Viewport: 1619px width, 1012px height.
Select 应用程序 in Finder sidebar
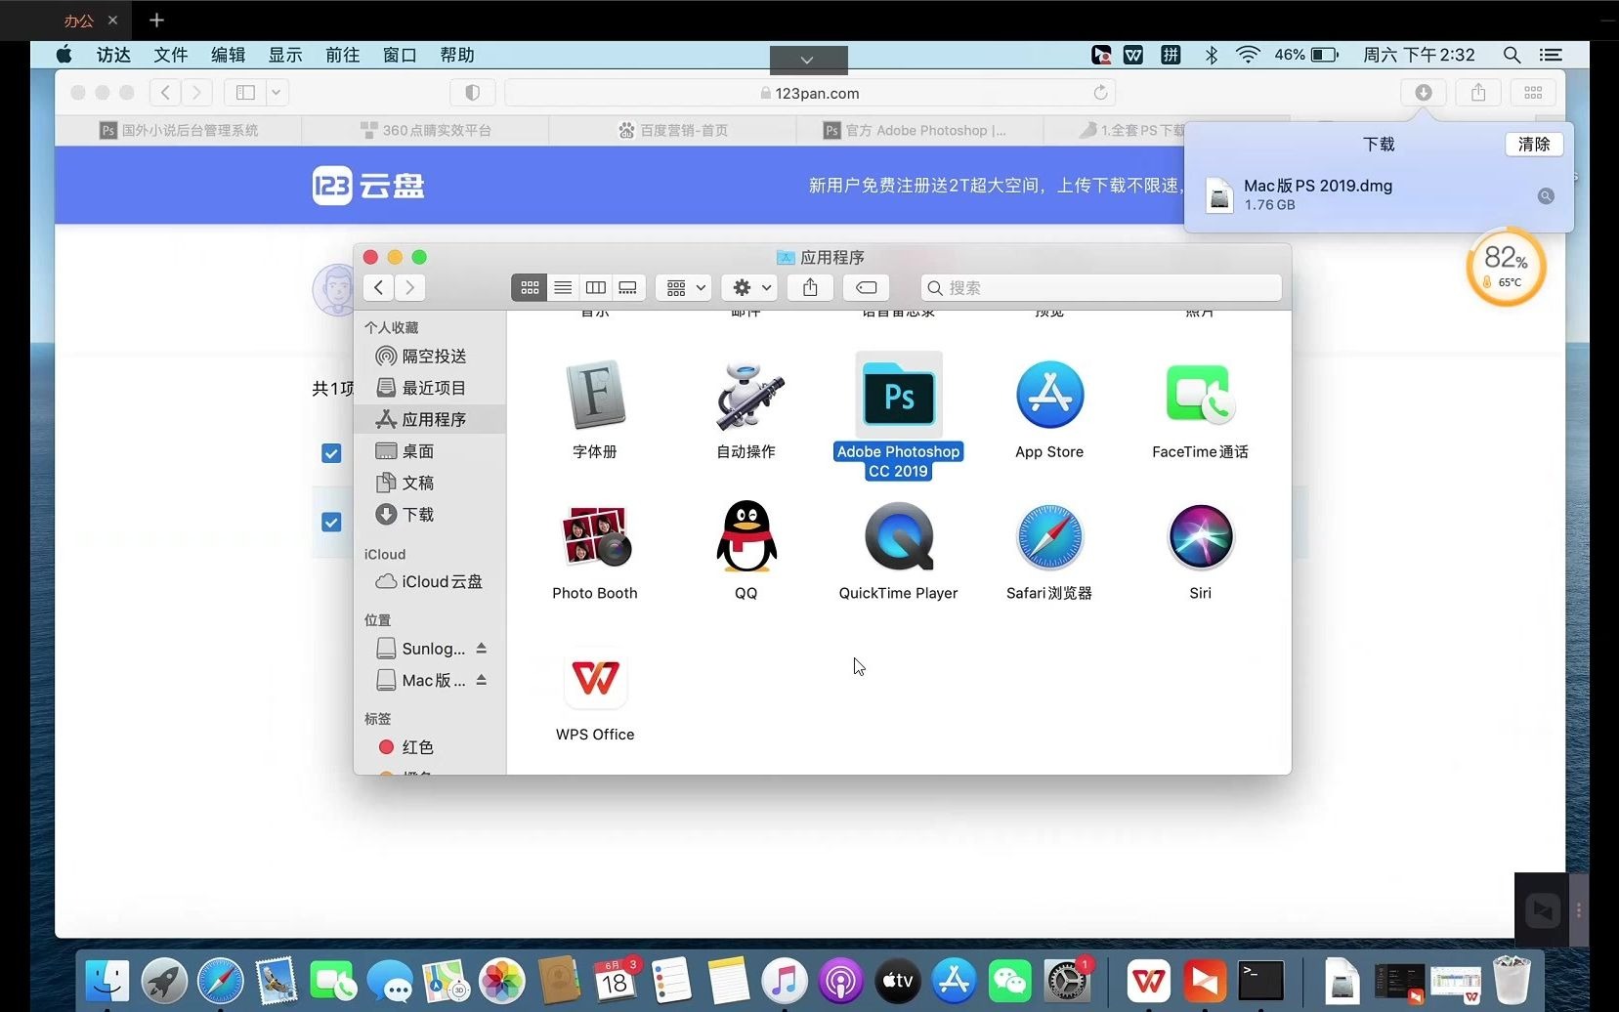tap(431, 419)
